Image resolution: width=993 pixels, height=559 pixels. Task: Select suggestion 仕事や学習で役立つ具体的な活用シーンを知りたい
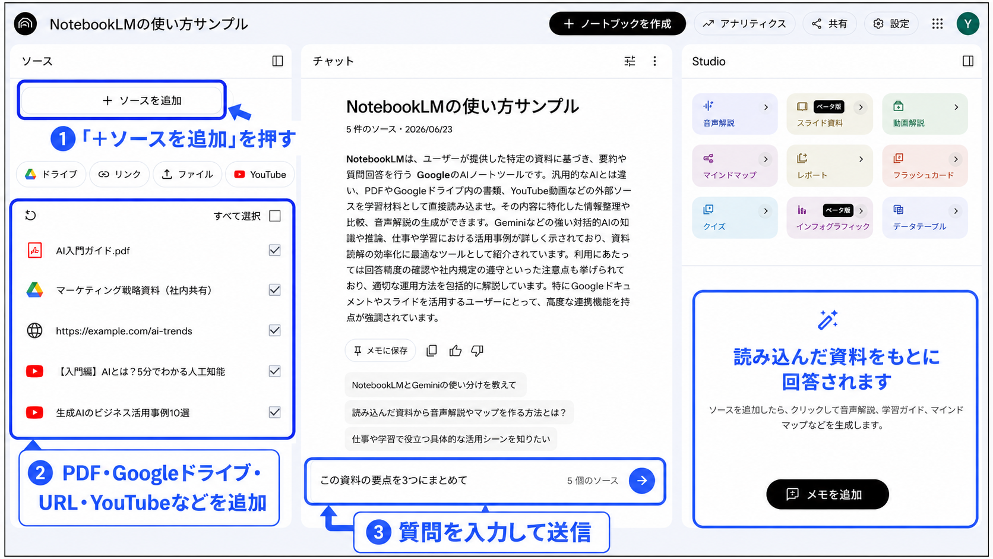(x=451, y=439)
